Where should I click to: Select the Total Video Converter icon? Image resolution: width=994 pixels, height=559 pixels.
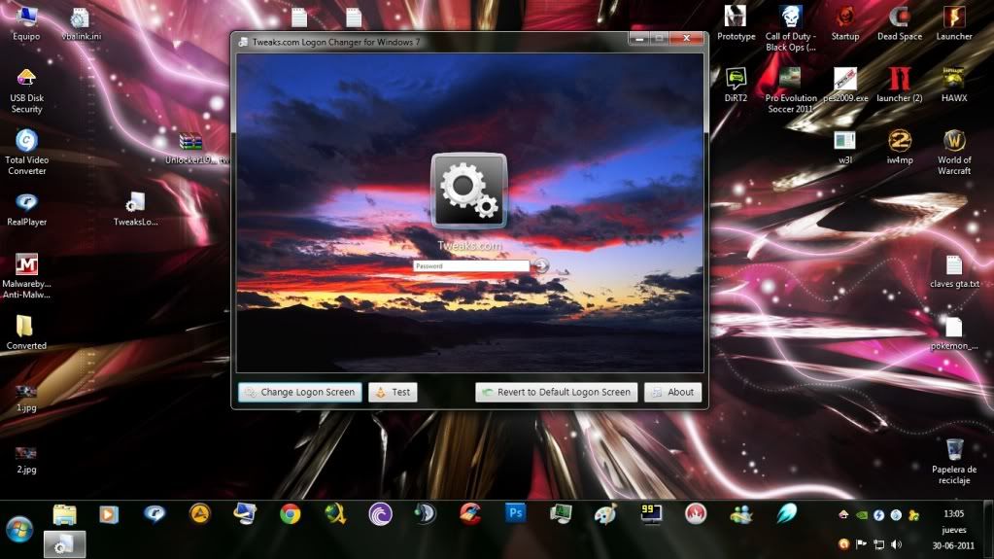click(x=26, y=153)
